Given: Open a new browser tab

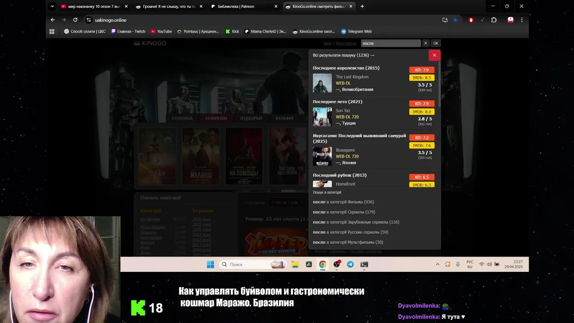Looking at the screenshot, I should tap(362, 6).
